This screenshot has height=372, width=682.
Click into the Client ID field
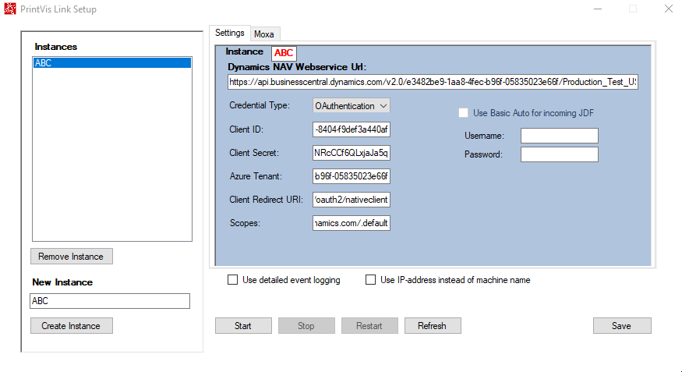(351, 129)
